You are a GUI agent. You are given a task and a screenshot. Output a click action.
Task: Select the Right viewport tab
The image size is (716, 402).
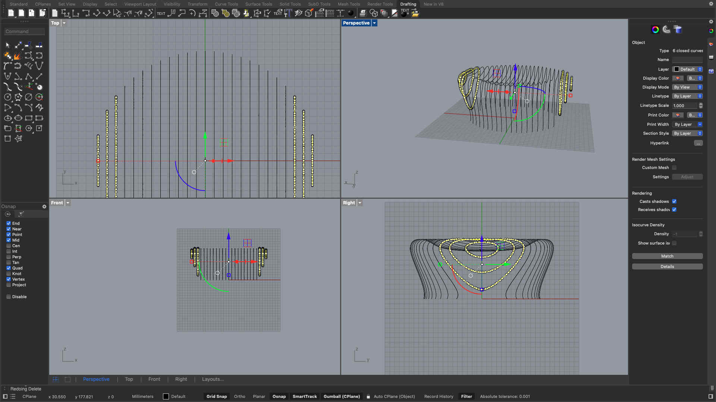click(x=181, y=379)
